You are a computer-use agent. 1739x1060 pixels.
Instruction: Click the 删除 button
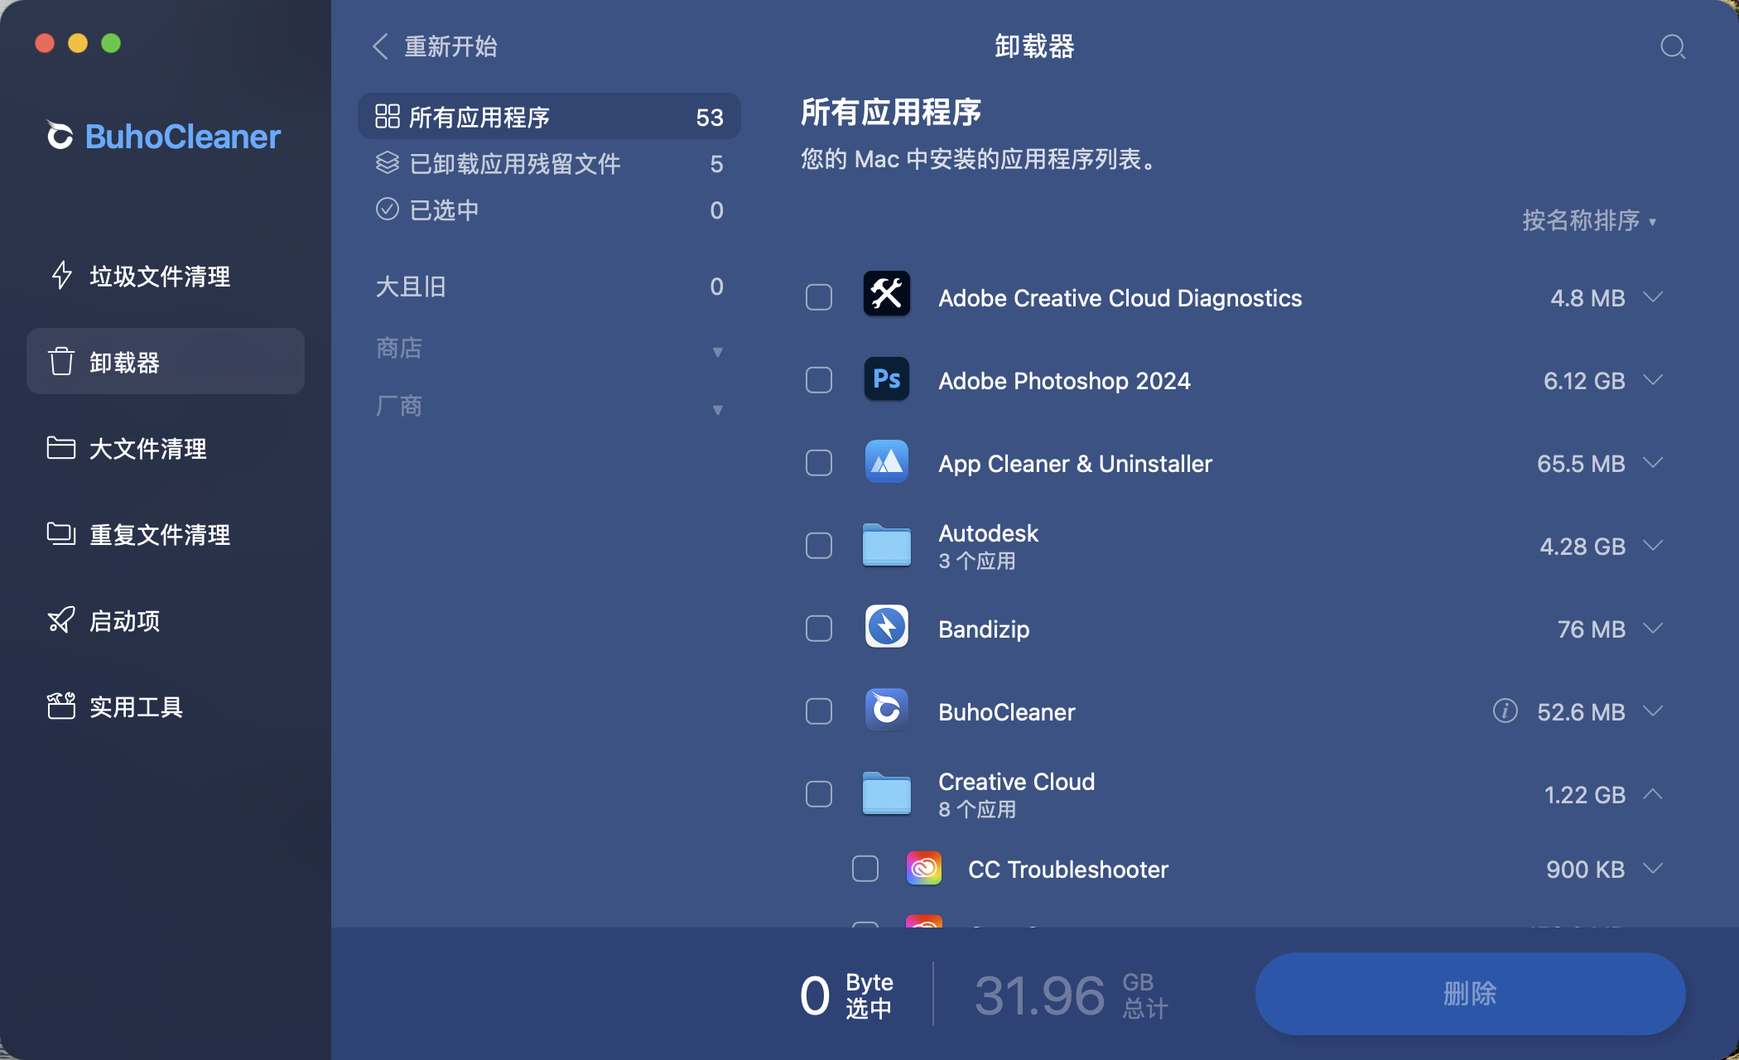[x=1470, y=993]
